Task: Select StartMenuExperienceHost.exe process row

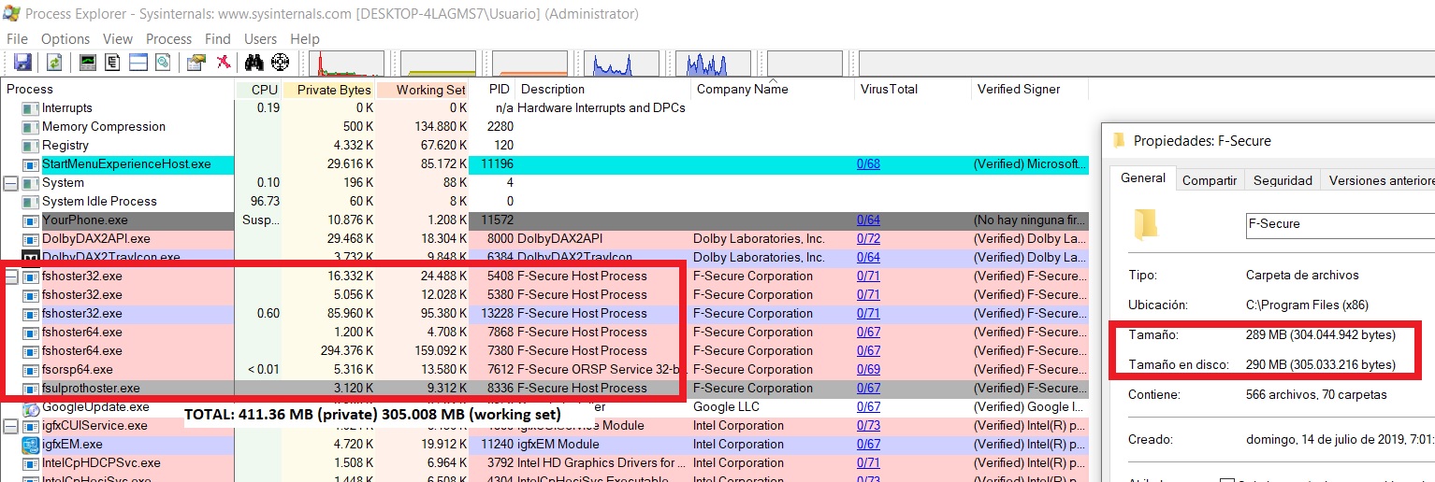Action: point(545,163)
